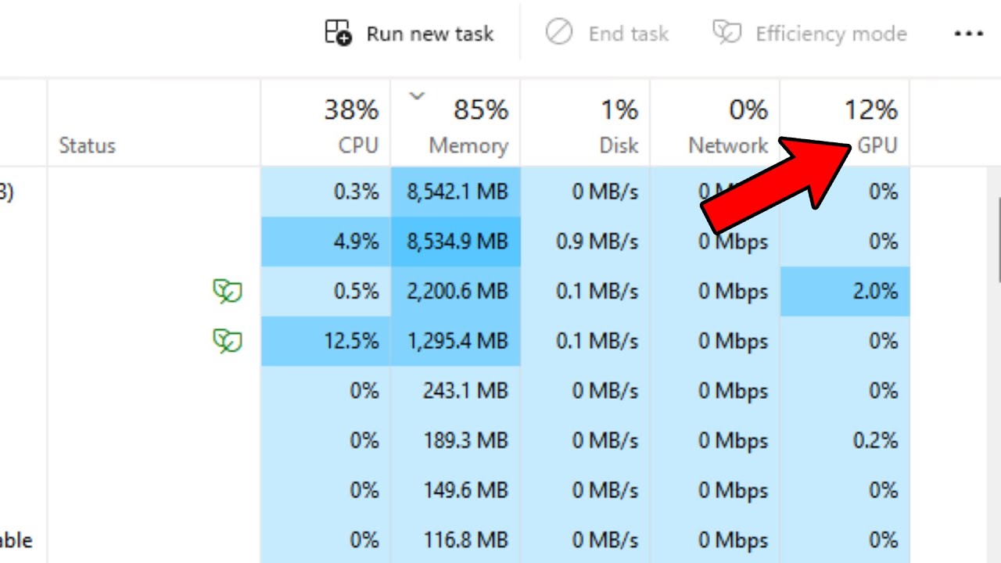Click the 116.8 MB memory cell

tap(455, 540)
